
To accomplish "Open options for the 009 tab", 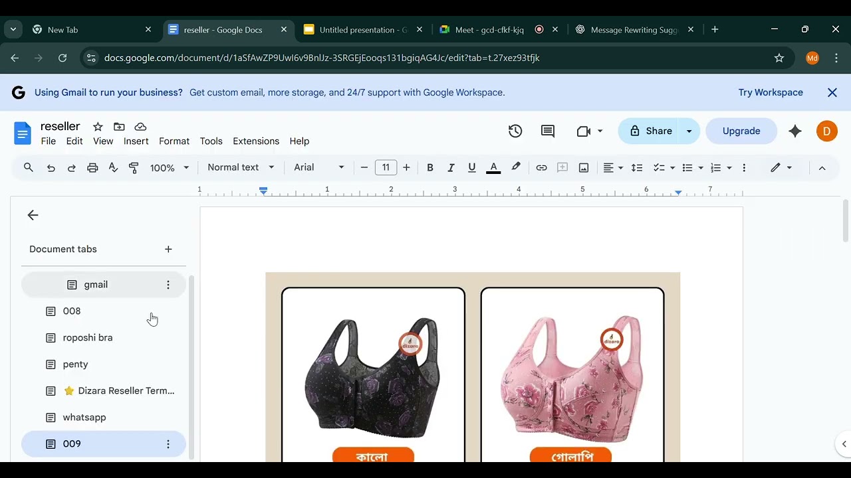I will 168,444.
